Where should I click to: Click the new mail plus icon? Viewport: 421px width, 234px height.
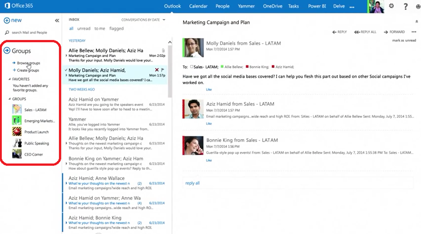tap(7, 21)
